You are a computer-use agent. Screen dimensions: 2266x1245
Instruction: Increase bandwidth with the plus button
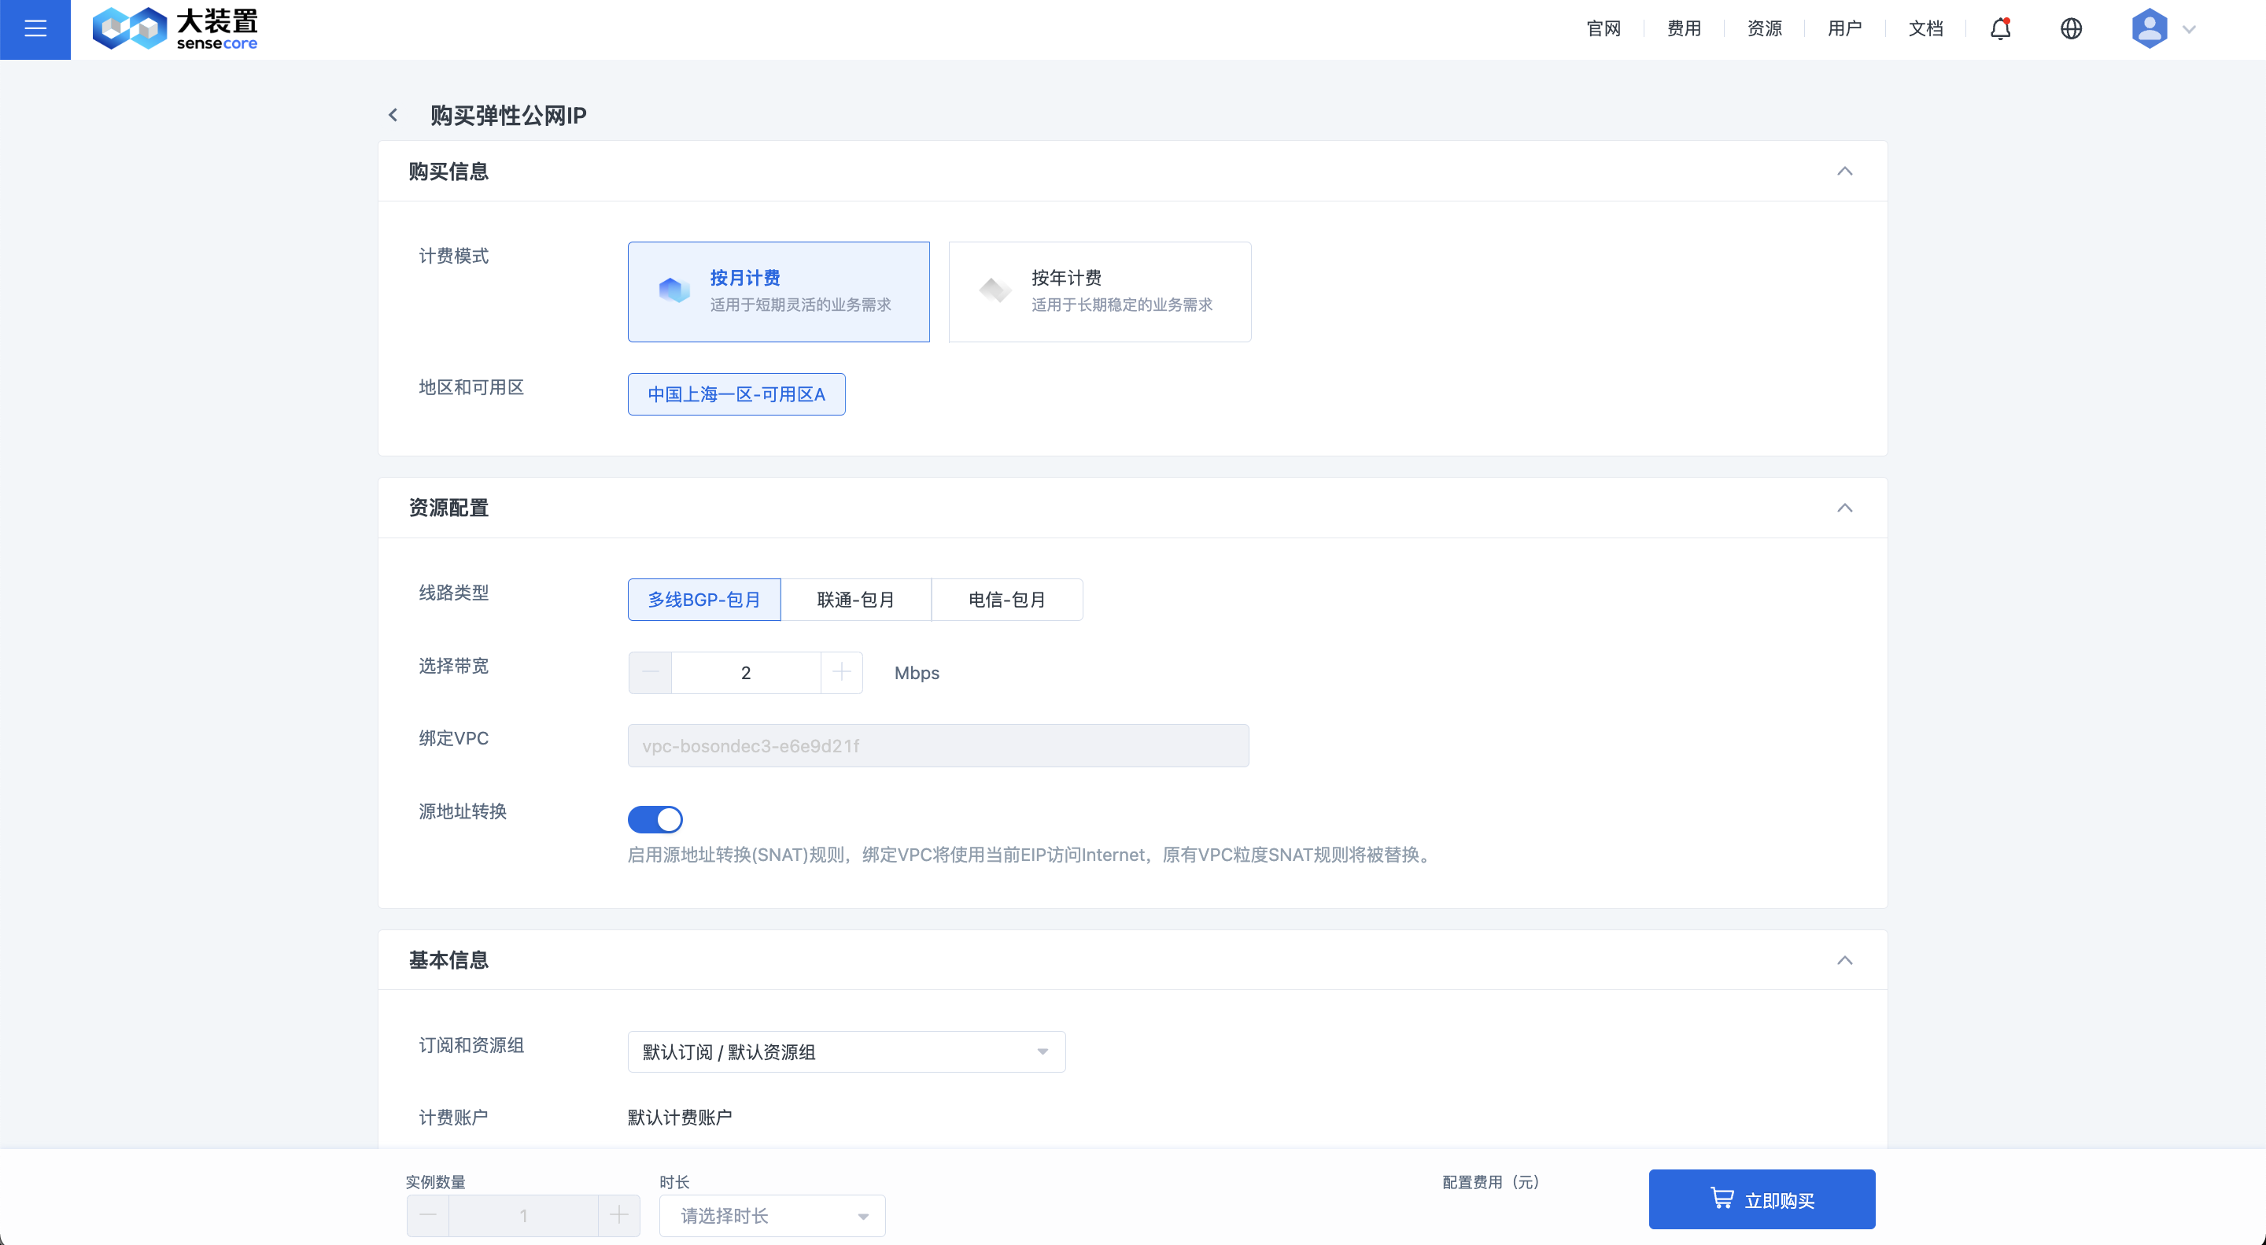[x=841, y=673]
